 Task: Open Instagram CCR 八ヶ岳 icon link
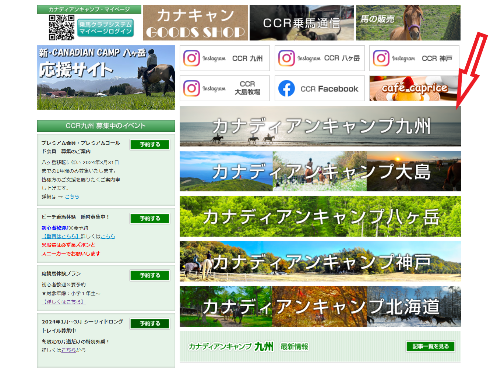tap(320, 58)
